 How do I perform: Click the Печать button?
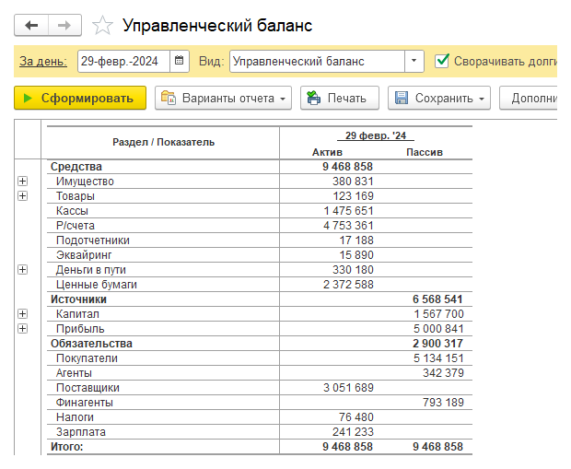tap(340, 98)
